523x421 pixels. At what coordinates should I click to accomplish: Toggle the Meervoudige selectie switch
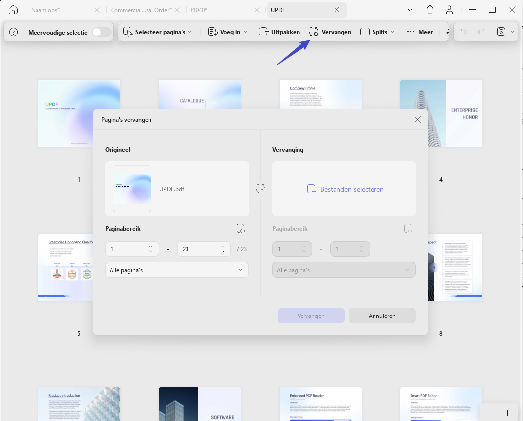pyautogui.click(x=102, y=32)
